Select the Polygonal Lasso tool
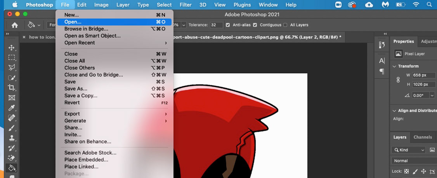 [x=11, y=68]
